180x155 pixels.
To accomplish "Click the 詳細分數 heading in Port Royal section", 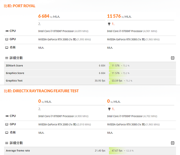I will point(16,58).
